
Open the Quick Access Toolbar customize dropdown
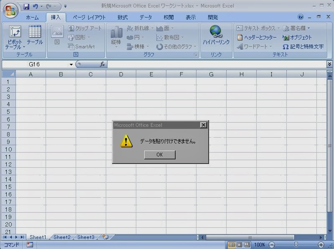(65, 7)
